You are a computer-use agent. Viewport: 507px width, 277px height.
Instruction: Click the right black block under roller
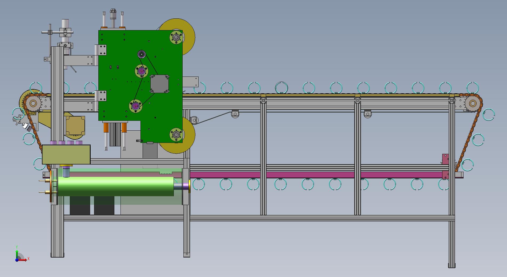(x=104, y=206)
